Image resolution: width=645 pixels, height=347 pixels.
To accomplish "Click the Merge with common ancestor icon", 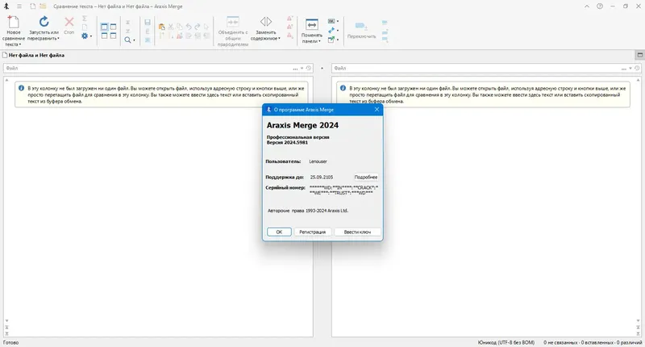I will point(233,22).
